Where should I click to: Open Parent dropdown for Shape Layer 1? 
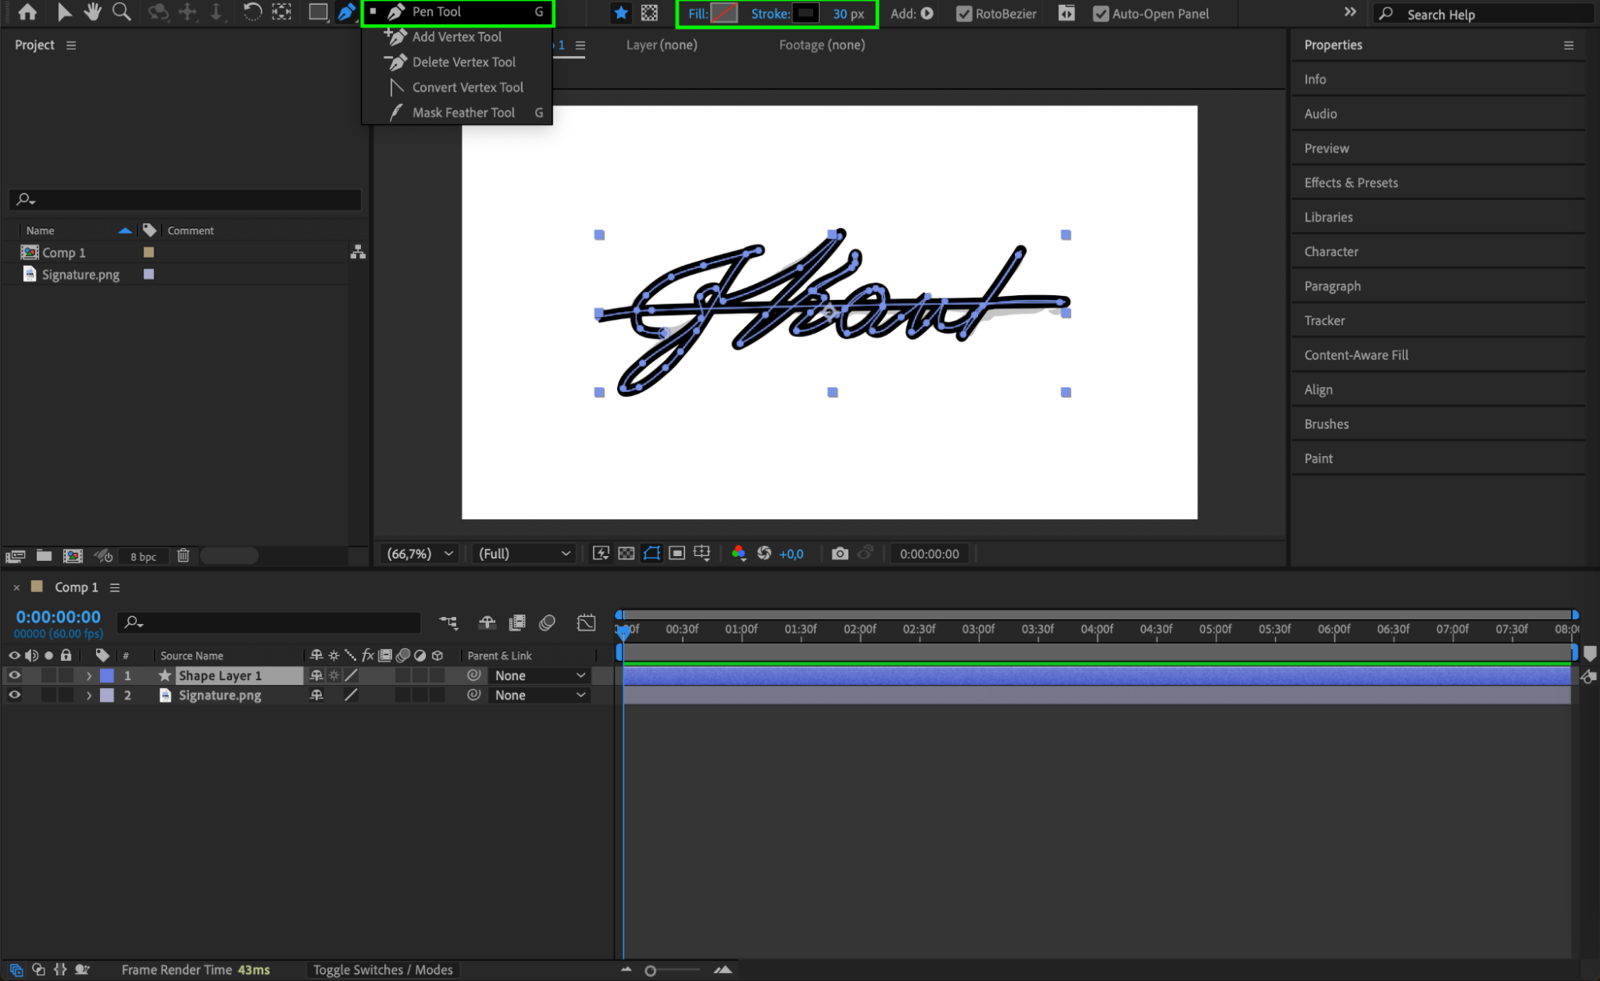pos(540,675)
